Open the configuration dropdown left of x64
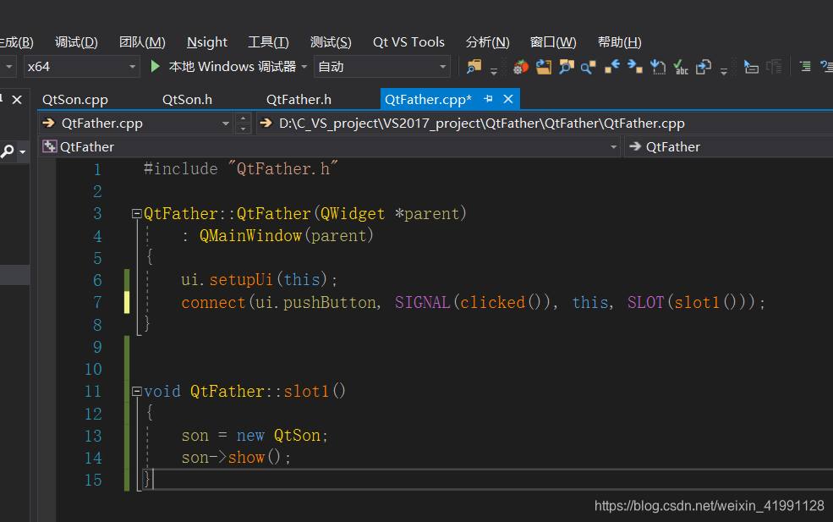 9,67
